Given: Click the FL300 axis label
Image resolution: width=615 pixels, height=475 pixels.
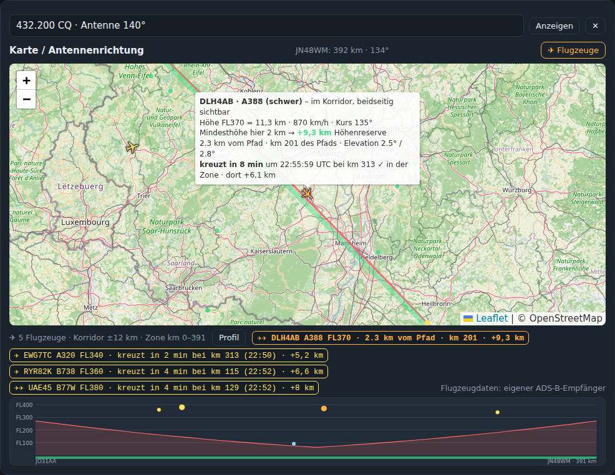Looking at the screenshot, I should [x=24, y=418].
